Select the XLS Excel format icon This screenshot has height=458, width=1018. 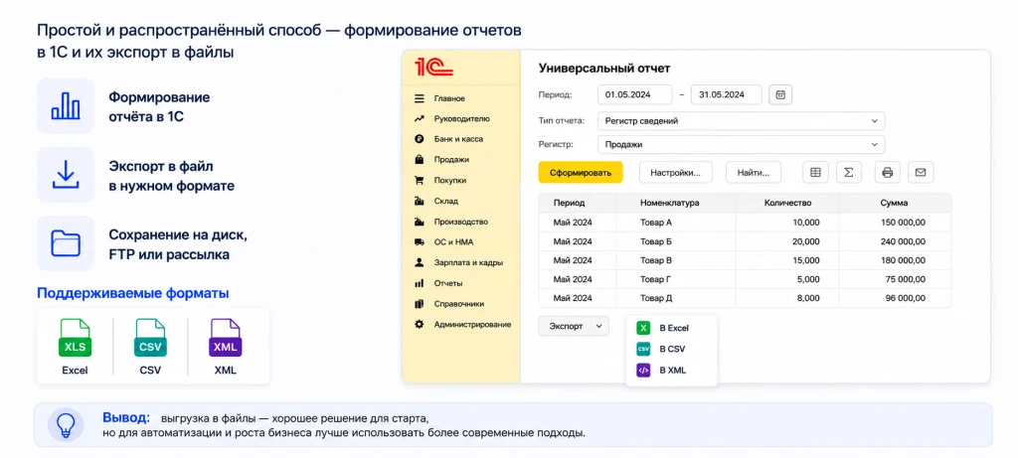point(75,338)
